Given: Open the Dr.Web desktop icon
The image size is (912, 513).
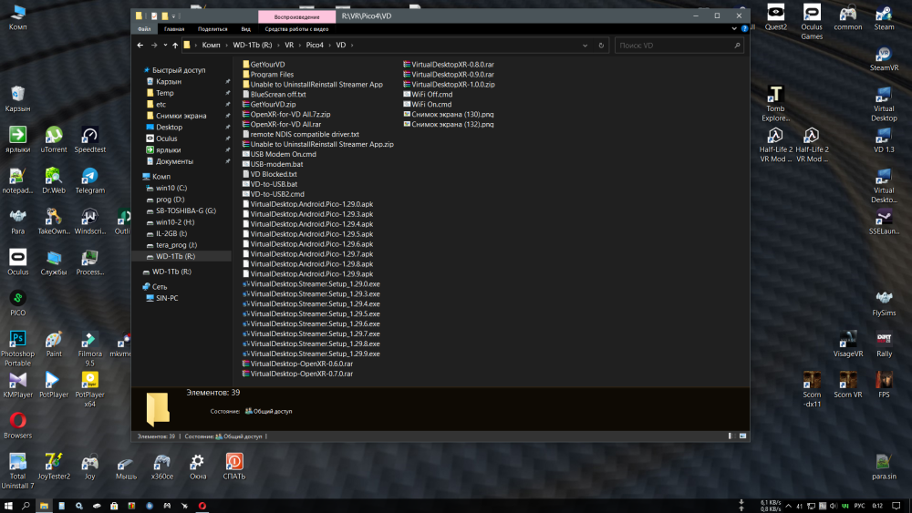Looking at the screenshot, I should coord(54,180).
